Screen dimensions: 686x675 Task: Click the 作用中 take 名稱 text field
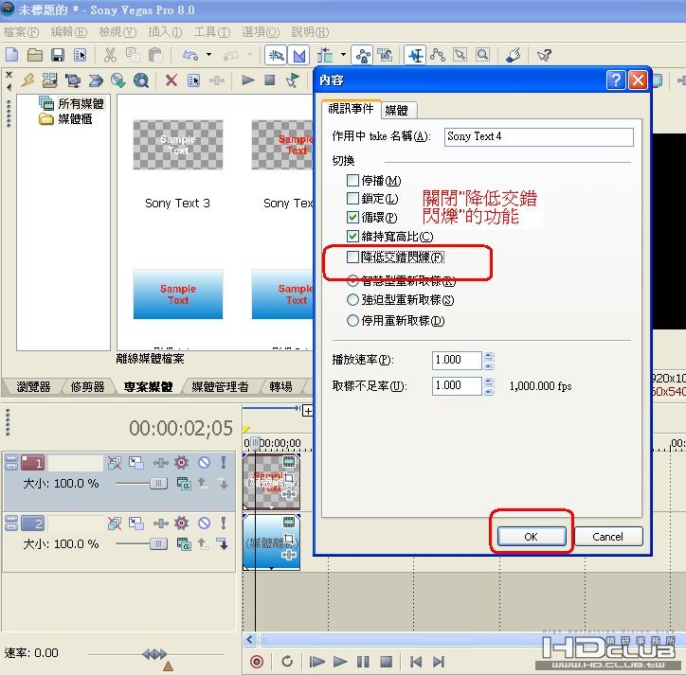click(x=539, y=137)
